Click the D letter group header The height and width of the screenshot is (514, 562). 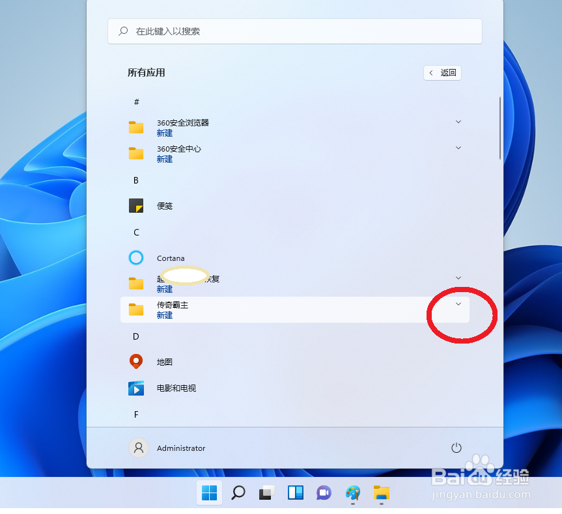click(136, 336)
